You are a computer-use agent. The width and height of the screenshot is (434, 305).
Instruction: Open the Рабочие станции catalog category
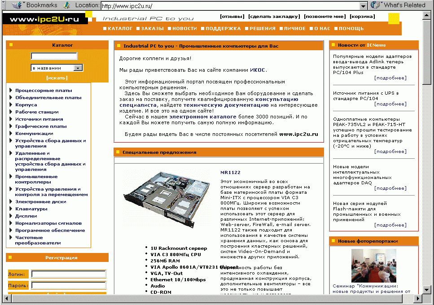(x=37, y=112)
